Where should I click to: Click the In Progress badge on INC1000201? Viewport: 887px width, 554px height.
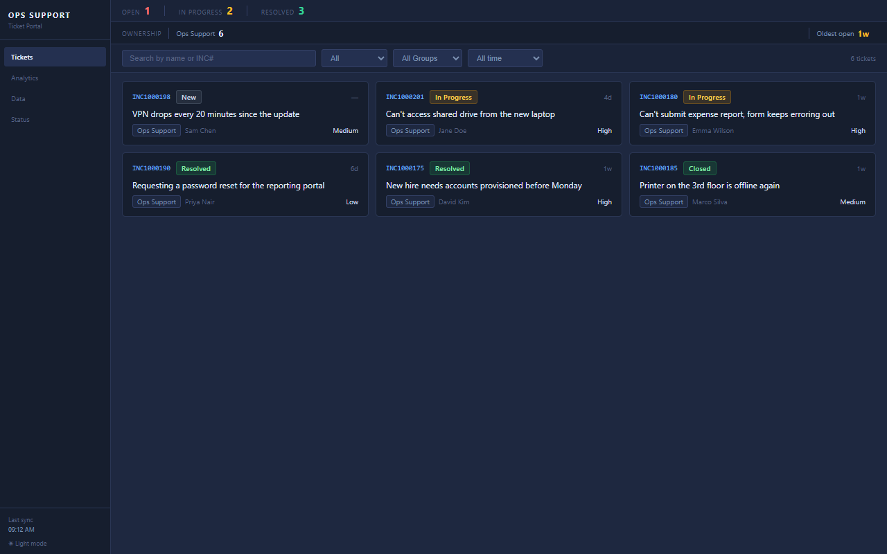[453, 98]
